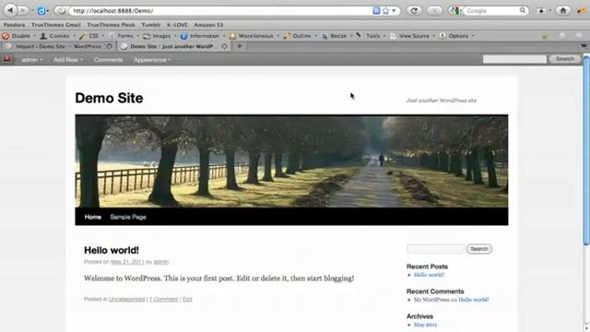Click the admin author link under post
Image resolution: width=590 pixels, height=332 pixels.
pos(161,262)
